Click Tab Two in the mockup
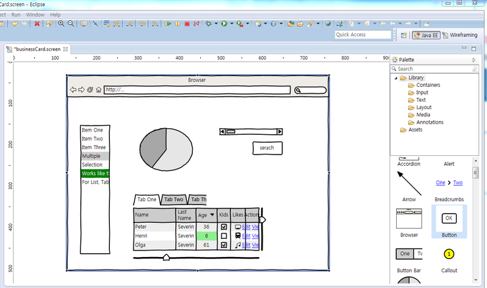Screen dimensions: 487x288 pyautogui.click(x=174, y=199)
